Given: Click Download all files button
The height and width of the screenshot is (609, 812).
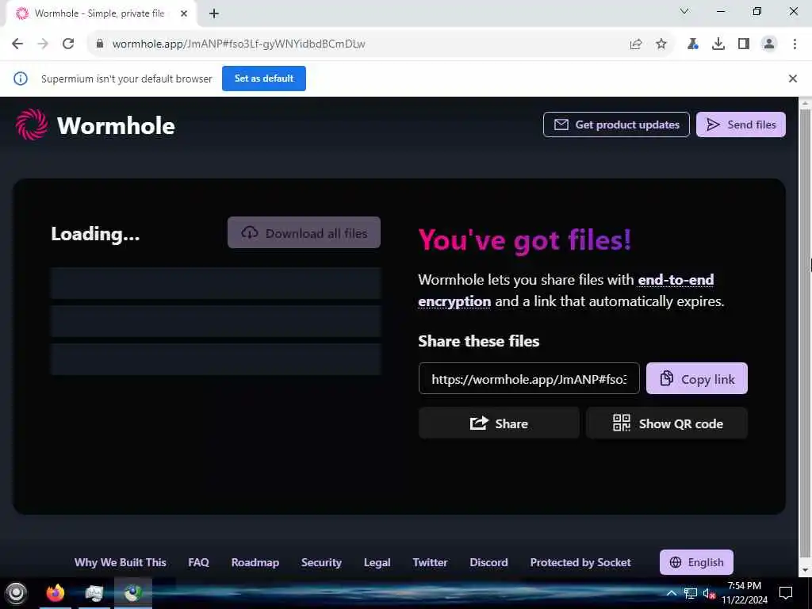Looking at the screenshot, I should [x=304, y=232].
